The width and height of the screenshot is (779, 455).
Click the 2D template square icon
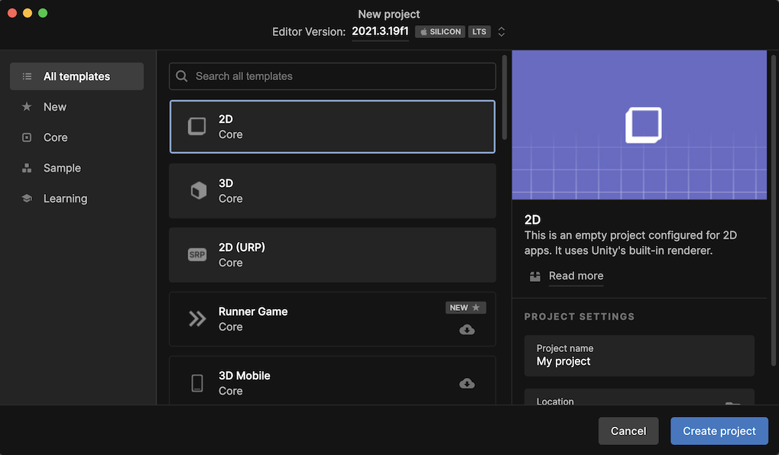click(x=197, y=127)
